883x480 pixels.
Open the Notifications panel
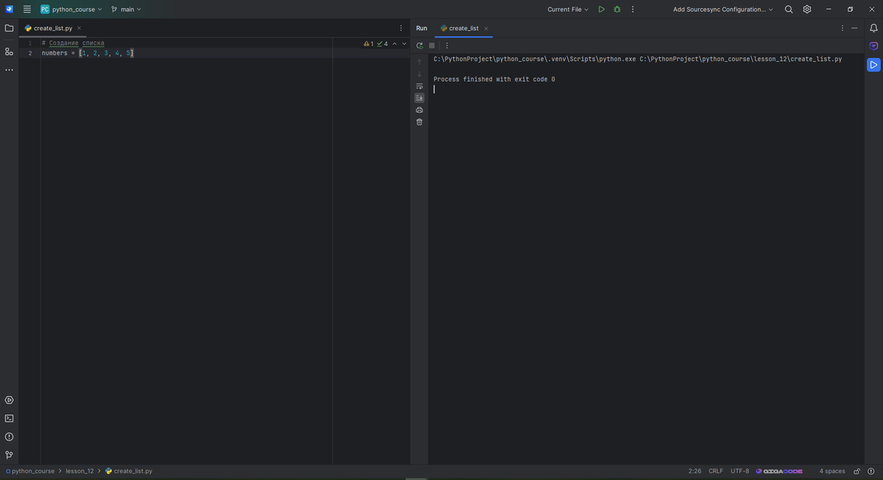pyautogui.click(x=873, y=28)
